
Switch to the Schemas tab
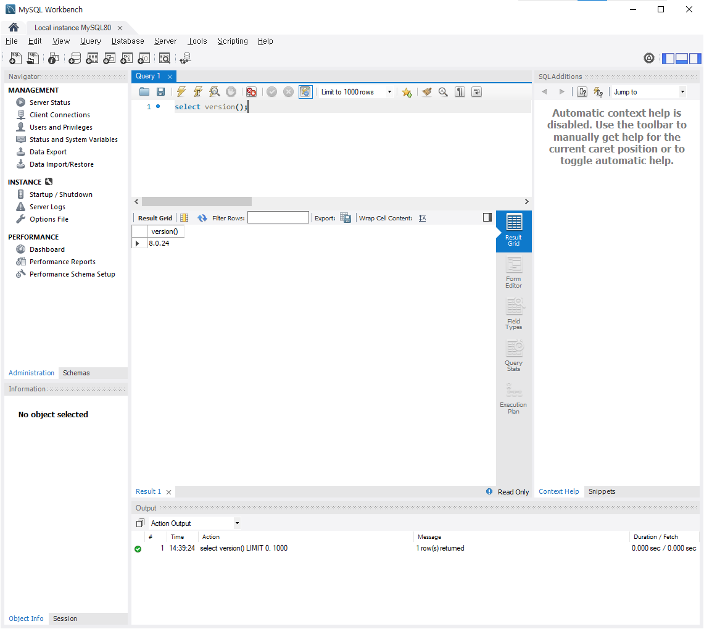tap(76, 373)
